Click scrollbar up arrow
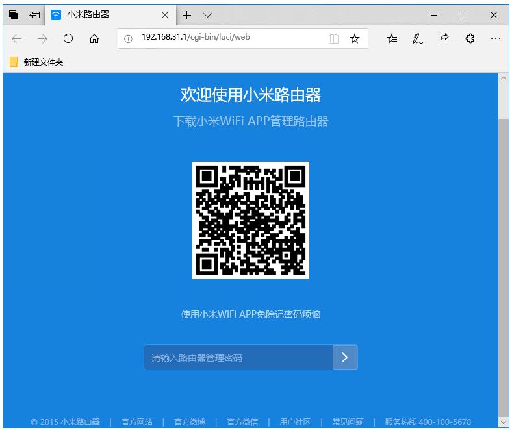Viewport: 512px width, 430px height. point(503,79)
